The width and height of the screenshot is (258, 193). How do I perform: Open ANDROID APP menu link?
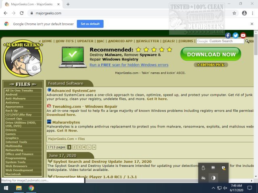tap(120, 41)
